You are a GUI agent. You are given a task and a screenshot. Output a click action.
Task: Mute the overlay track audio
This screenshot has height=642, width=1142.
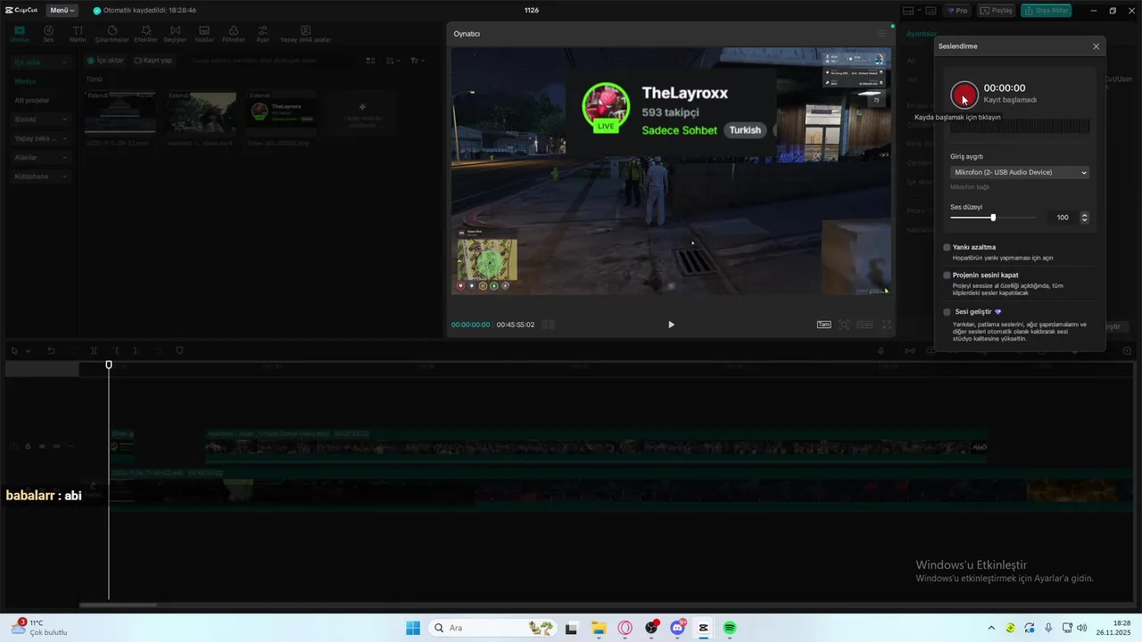56,446
